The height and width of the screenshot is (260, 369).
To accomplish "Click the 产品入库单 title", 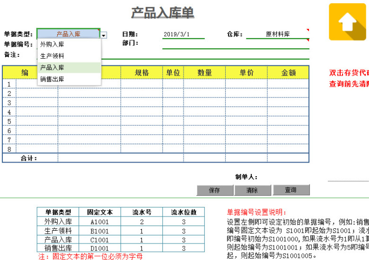I will (x=163, y=13).
